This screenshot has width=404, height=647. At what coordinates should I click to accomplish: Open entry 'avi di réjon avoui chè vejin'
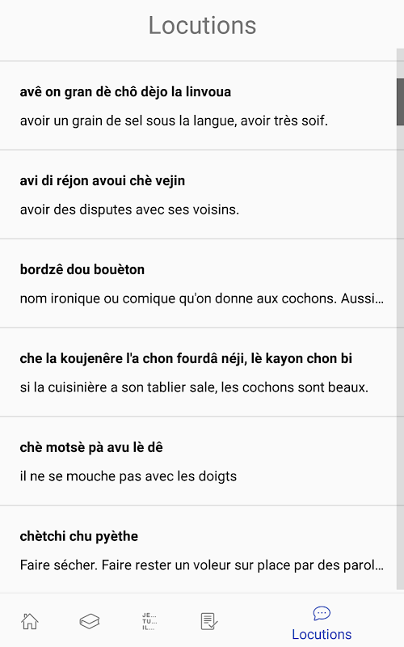click(x=198, y=195)
